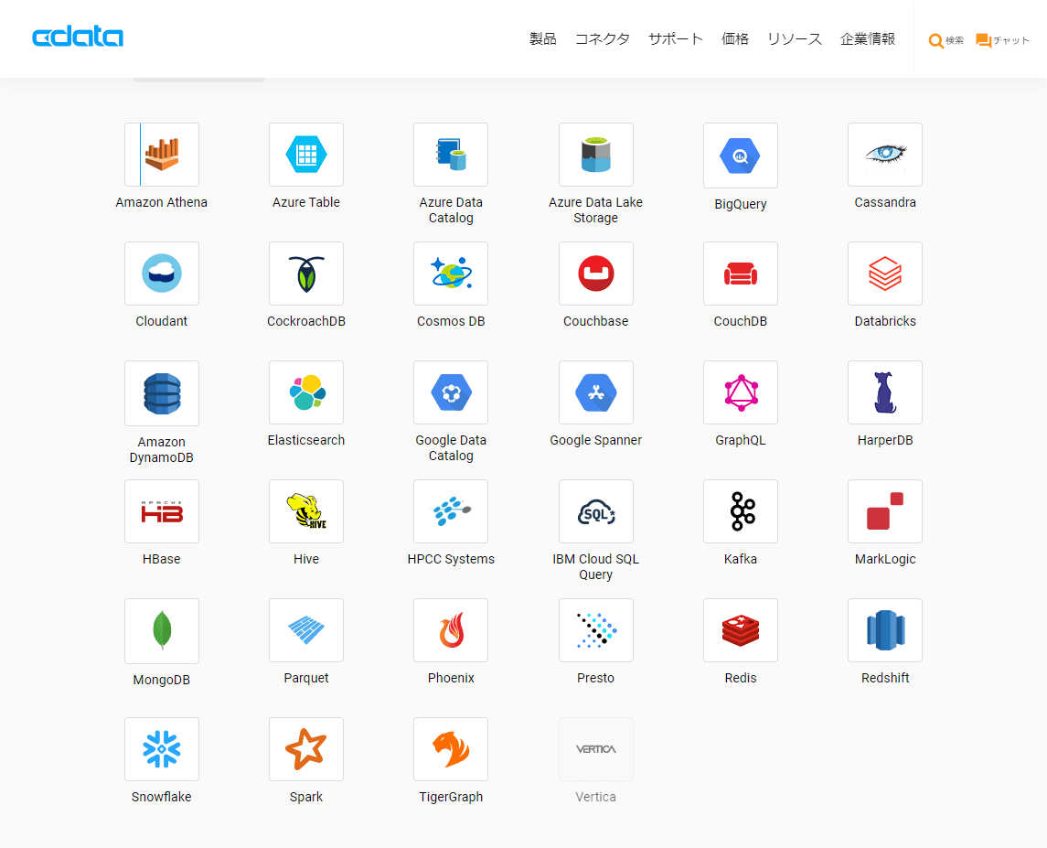Image resolution: width=1047 pixels, height=848 pixels.
Task: Click the Cassandra text label
Action: coord(885,202)
